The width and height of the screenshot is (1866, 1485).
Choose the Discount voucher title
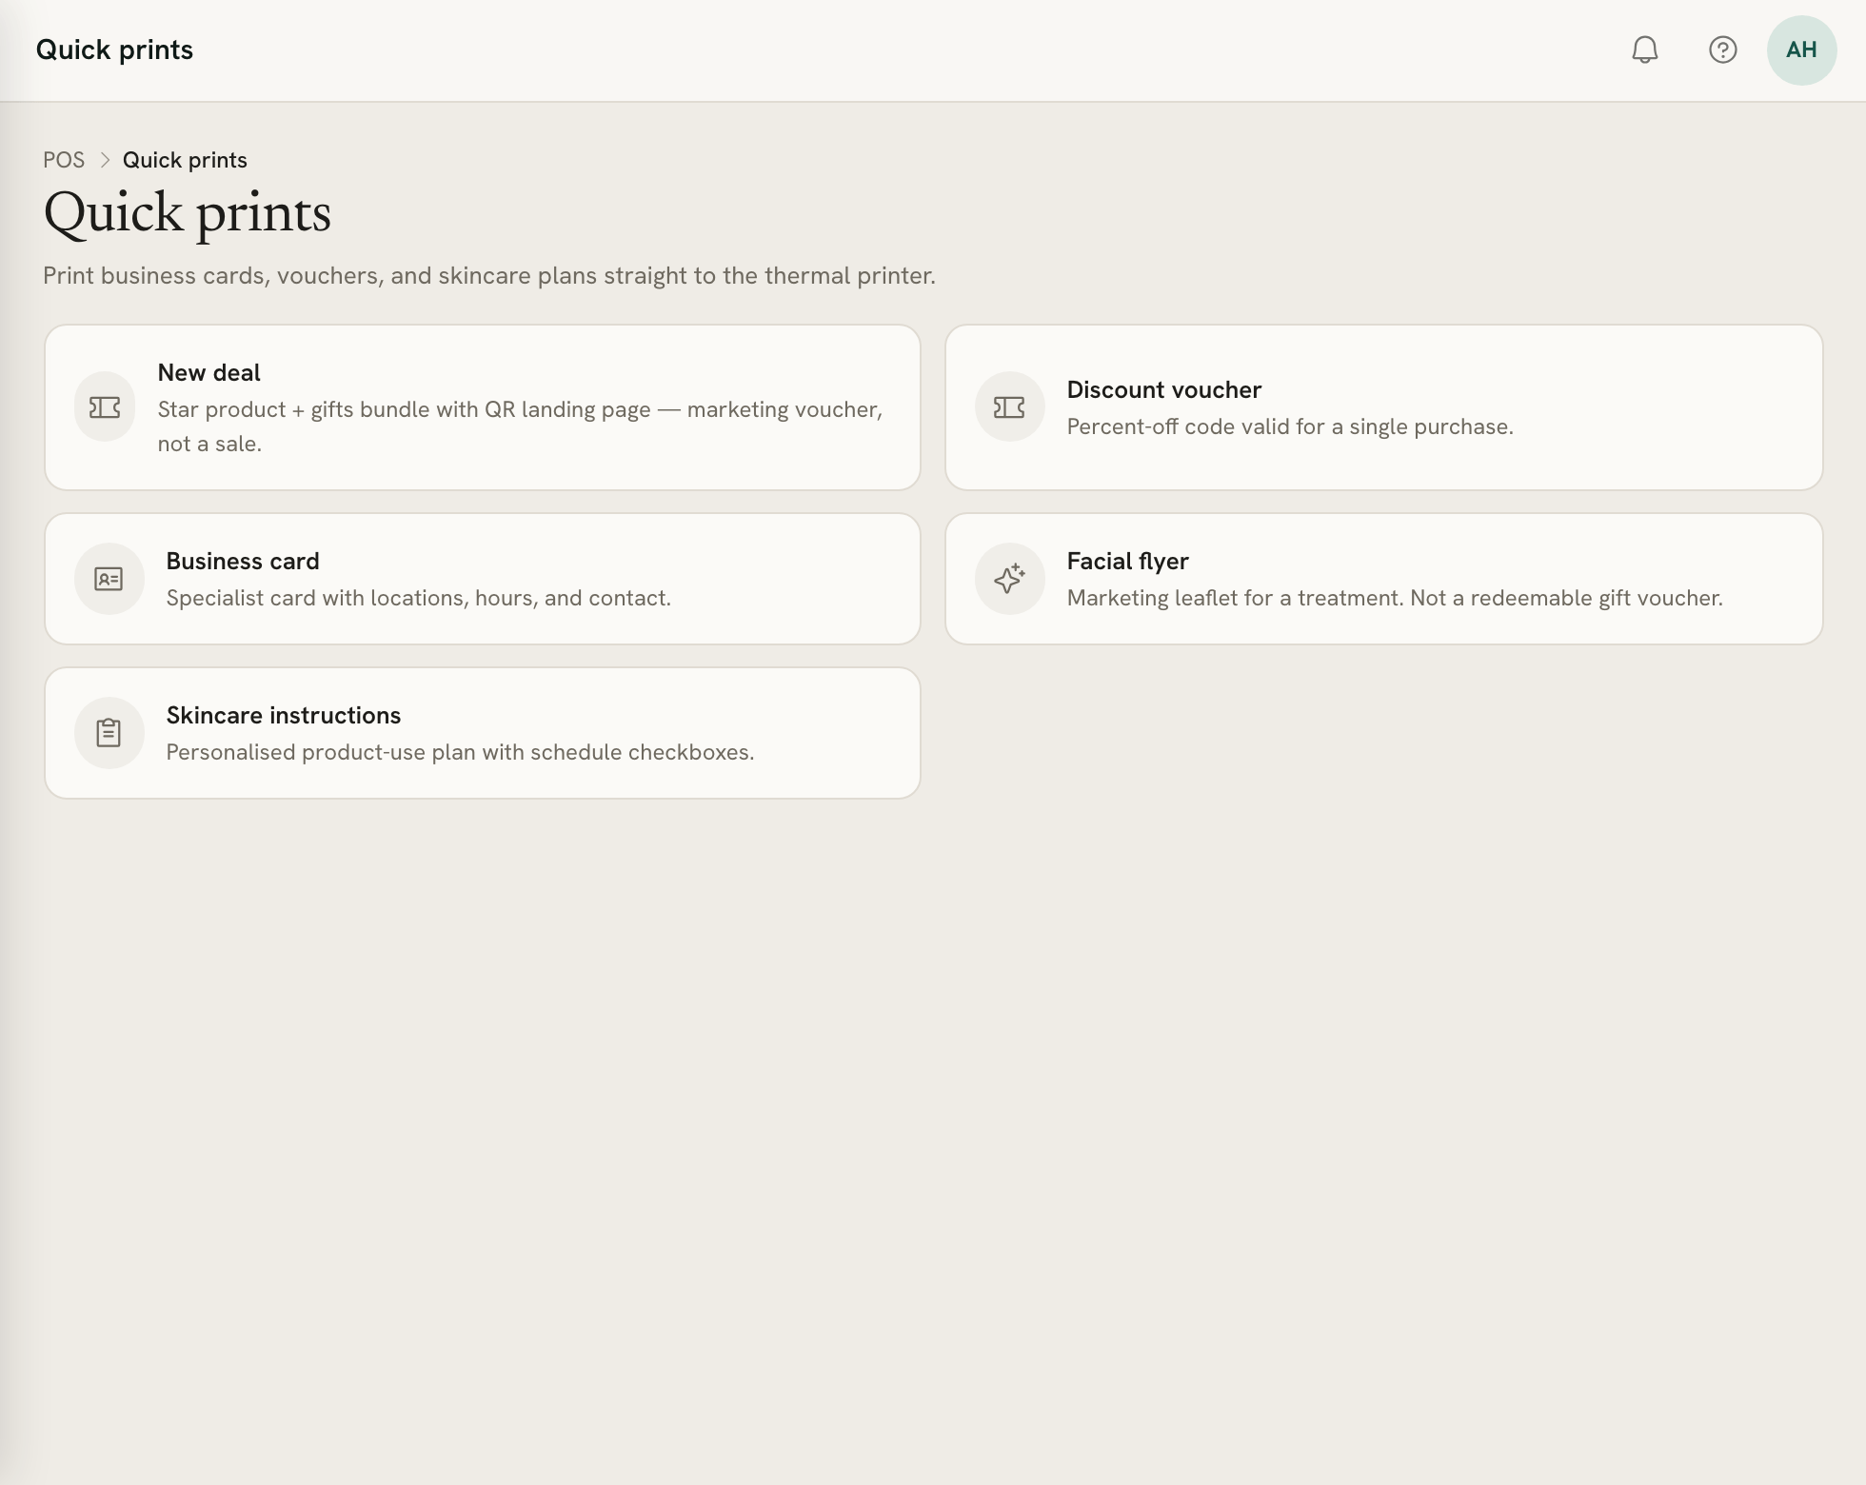click(1163, 389)
